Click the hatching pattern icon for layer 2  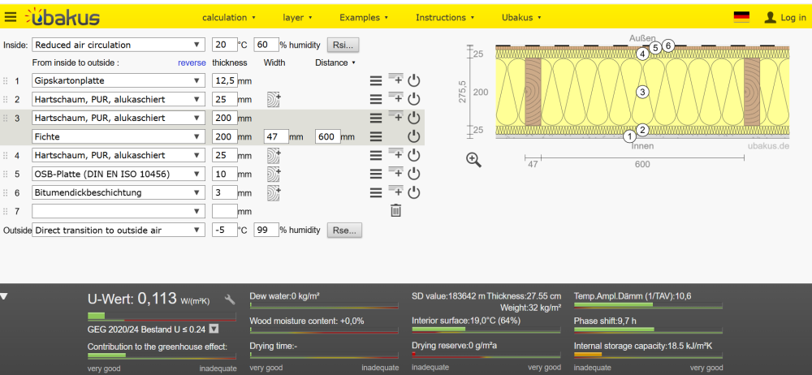click(x=273, y=100)
